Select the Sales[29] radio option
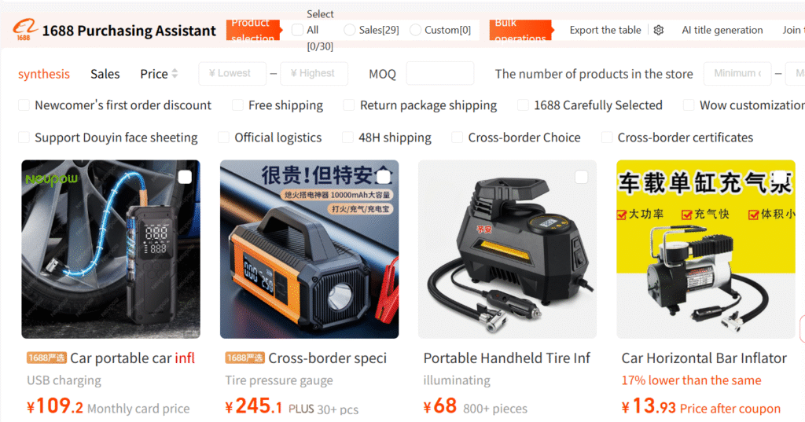Image resolution: width=805 pixels, height=422 pixels. (x=350, y=30)
